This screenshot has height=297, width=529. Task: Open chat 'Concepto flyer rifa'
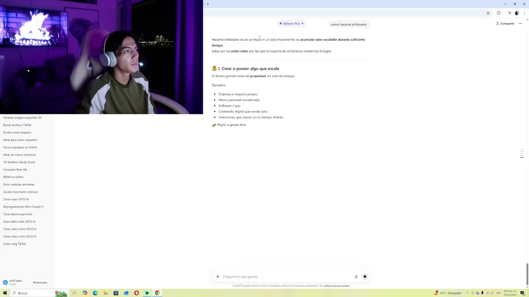click(x=15, y=170)
